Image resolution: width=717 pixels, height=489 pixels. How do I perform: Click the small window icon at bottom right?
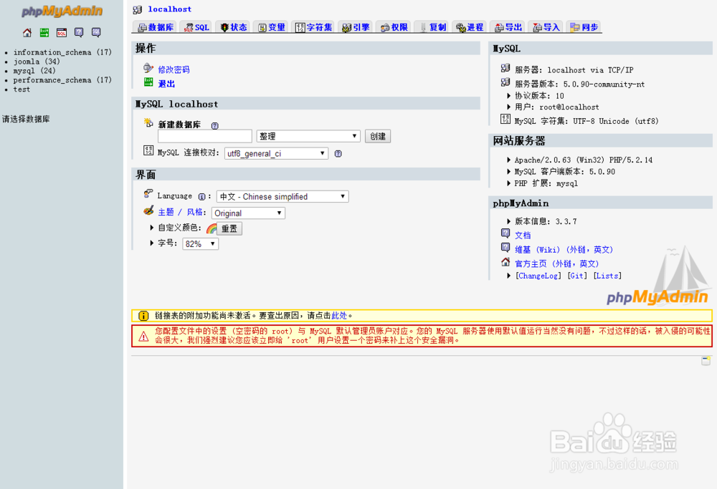point(706,361)
